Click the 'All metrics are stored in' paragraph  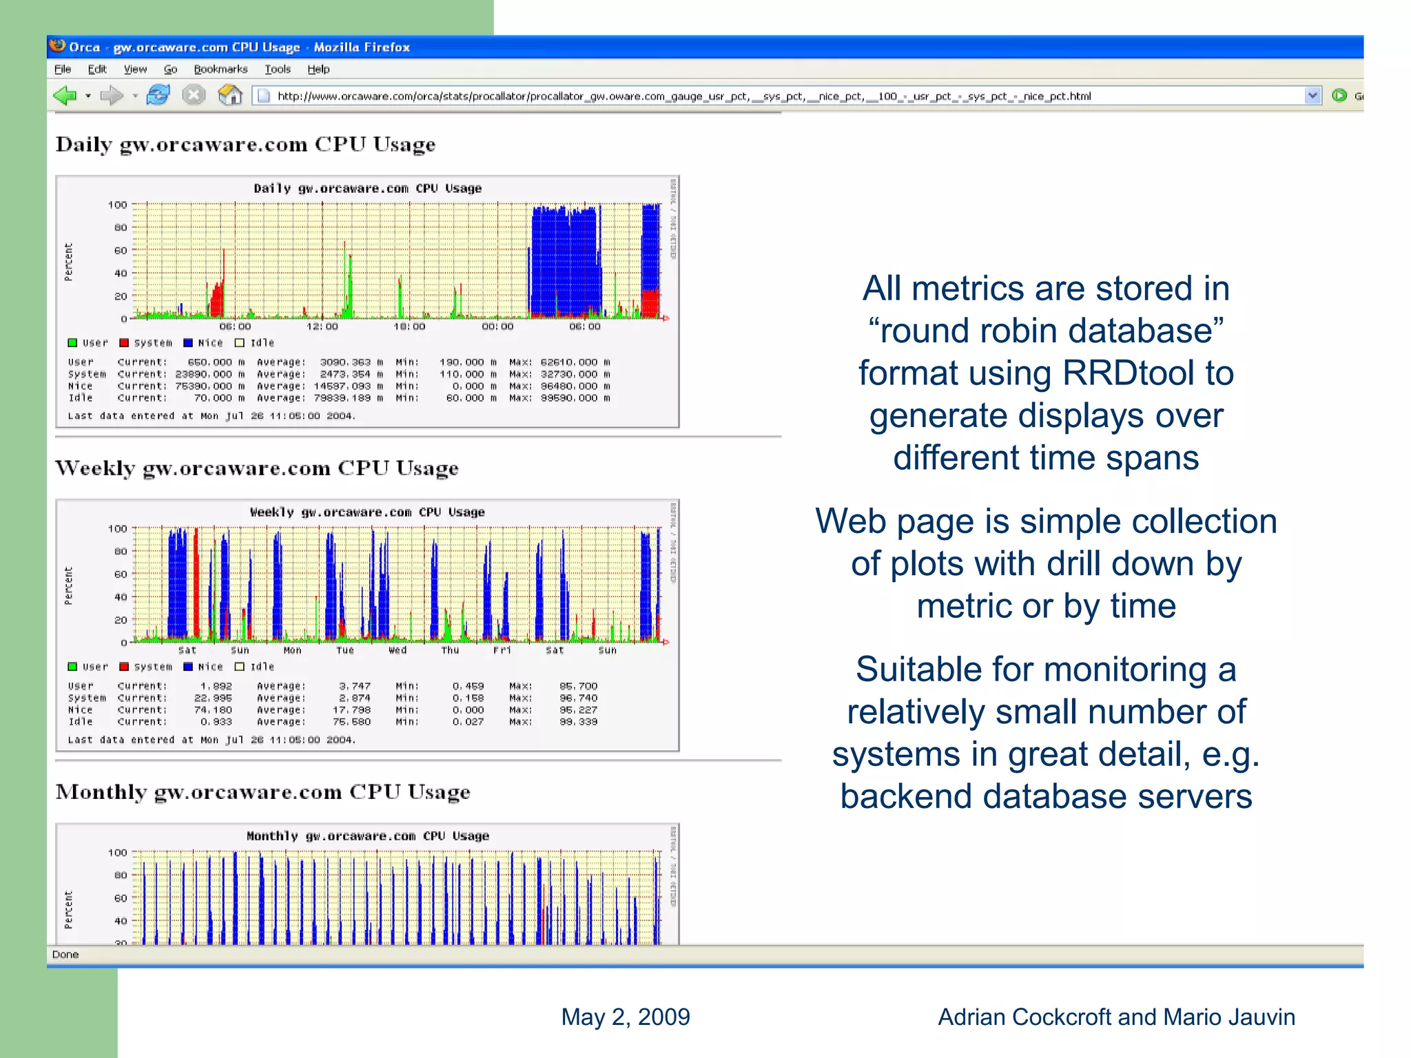1046,373
